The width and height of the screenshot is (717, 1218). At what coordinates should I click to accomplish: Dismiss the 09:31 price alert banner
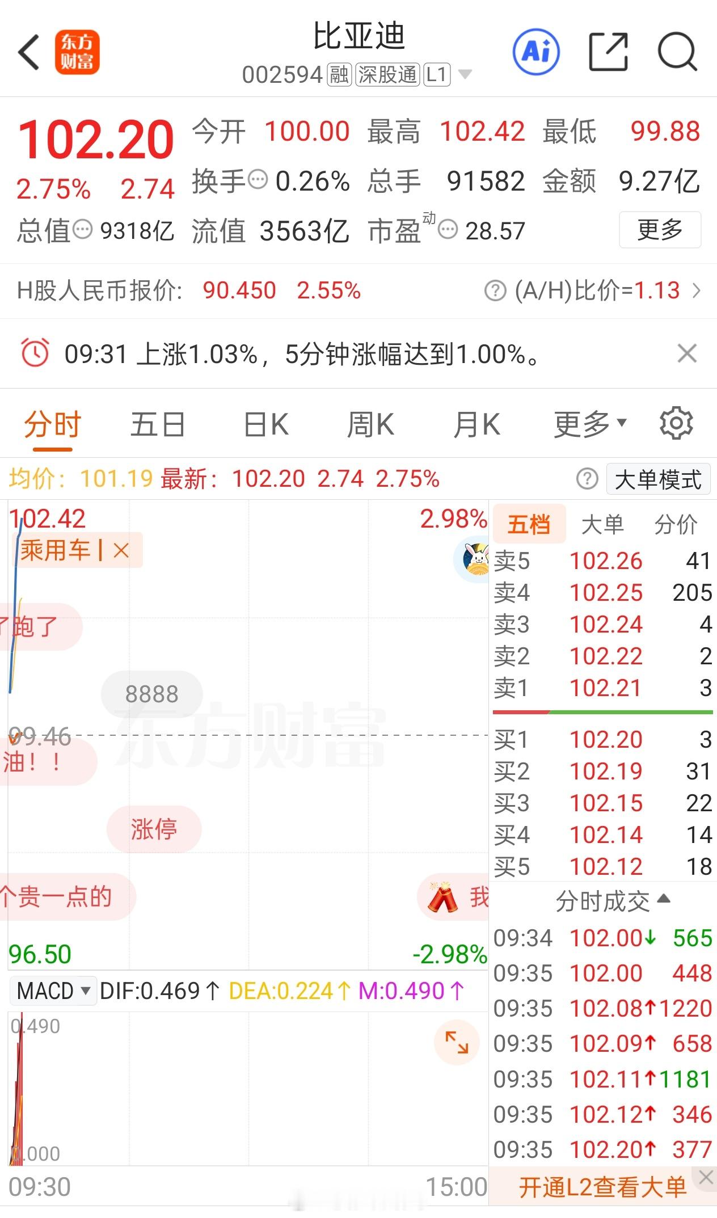687,353
